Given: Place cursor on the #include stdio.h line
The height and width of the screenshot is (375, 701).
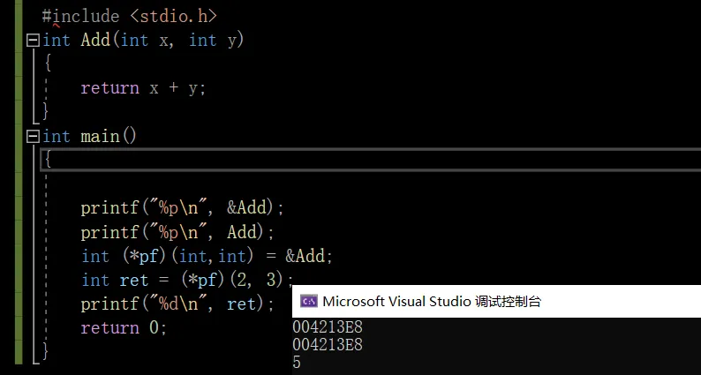Looking at the screenshot, I should [129, 16].
